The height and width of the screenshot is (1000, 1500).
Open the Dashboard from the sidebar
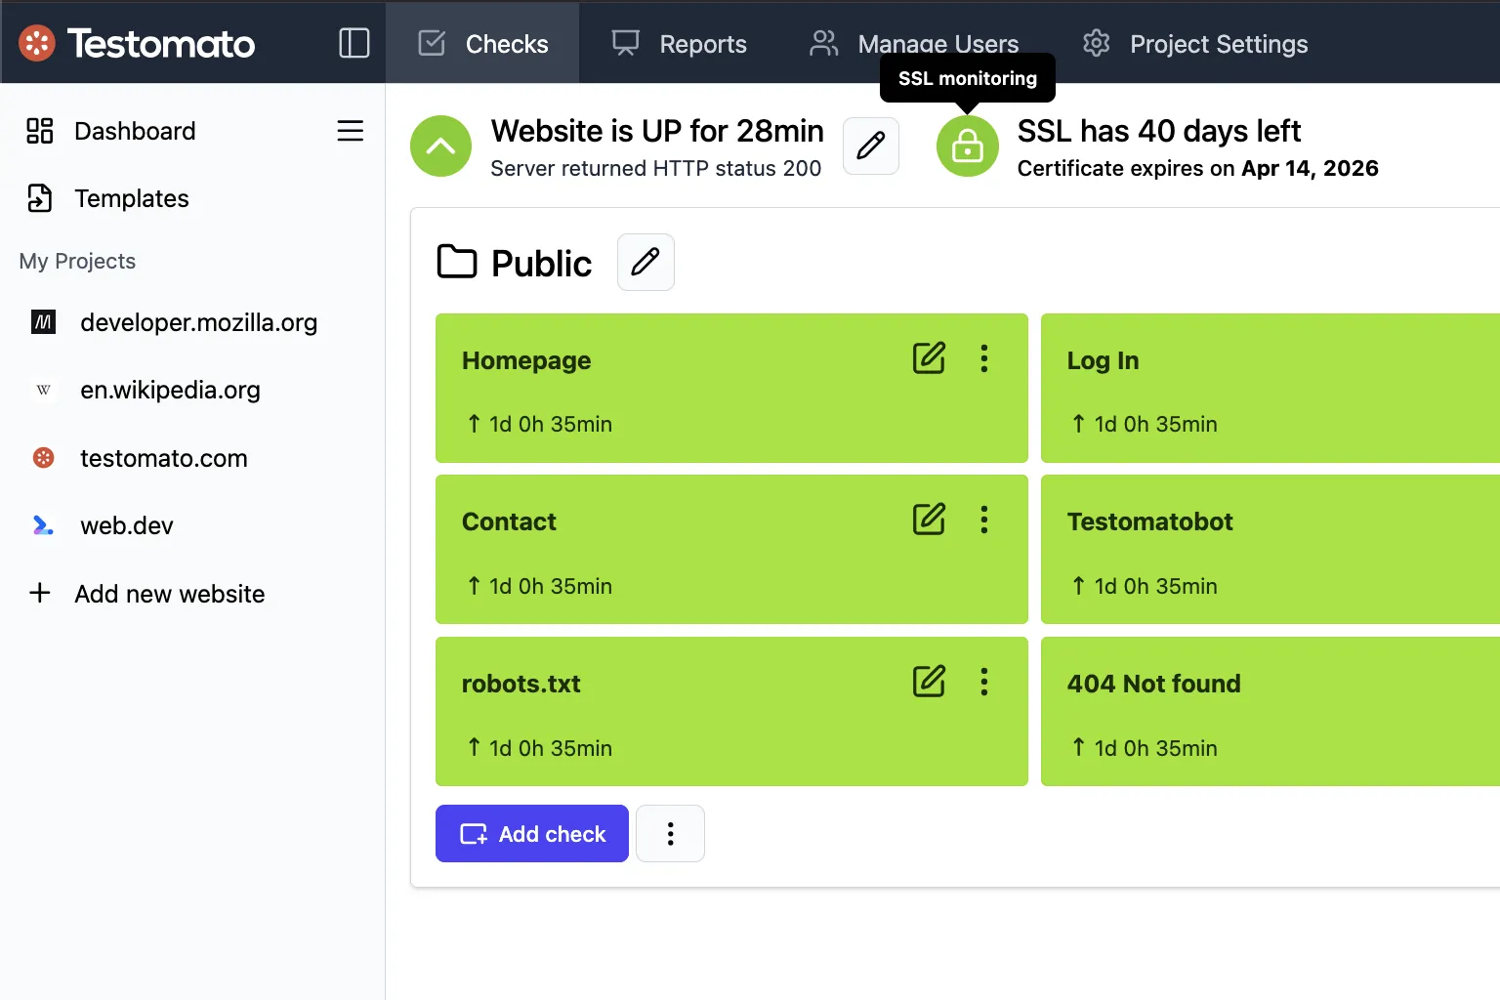(x=134, y=131)
